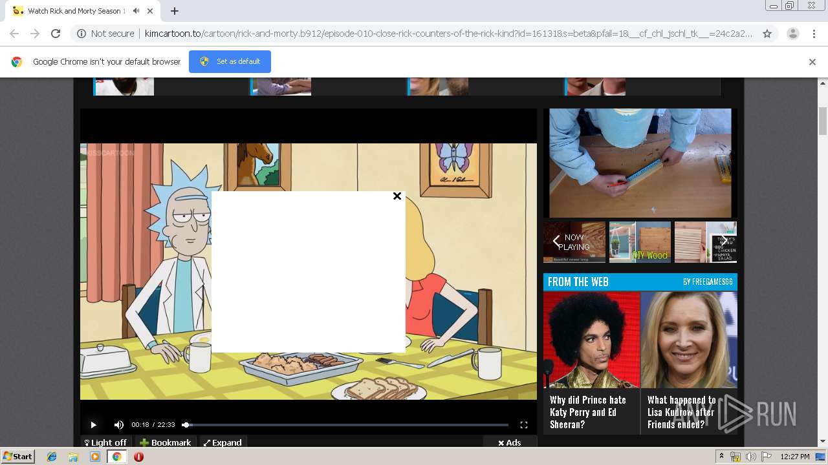
Task: Open Windows Media Player from taskbar
Action: pos(95,457)
